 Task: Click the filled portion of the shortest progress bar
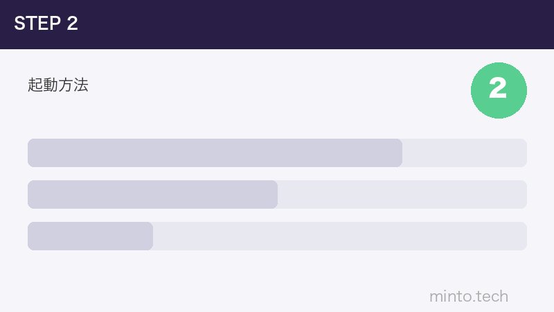90,236
